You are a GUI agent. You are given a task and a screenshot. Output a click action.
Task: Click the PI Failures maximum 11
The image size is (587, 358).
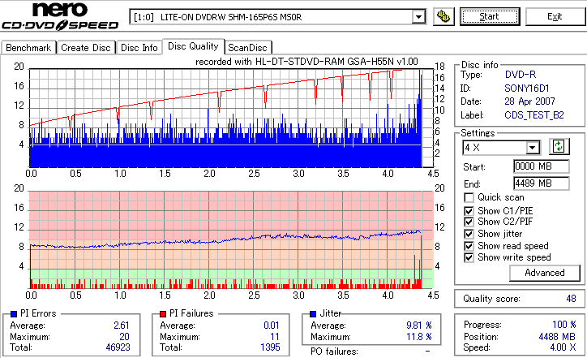[x=275, y=337]
